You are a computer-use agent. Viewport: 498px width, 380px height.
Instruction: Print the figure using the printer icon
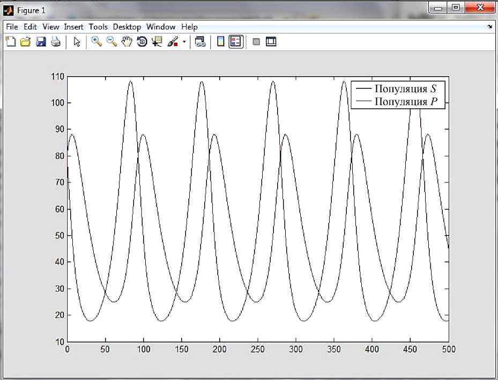click(x=56, y=42)
